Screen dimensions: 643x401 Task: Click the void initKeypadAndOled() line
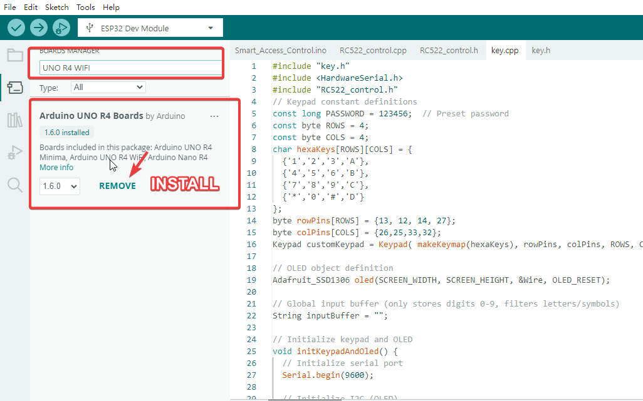pos(335,352)
